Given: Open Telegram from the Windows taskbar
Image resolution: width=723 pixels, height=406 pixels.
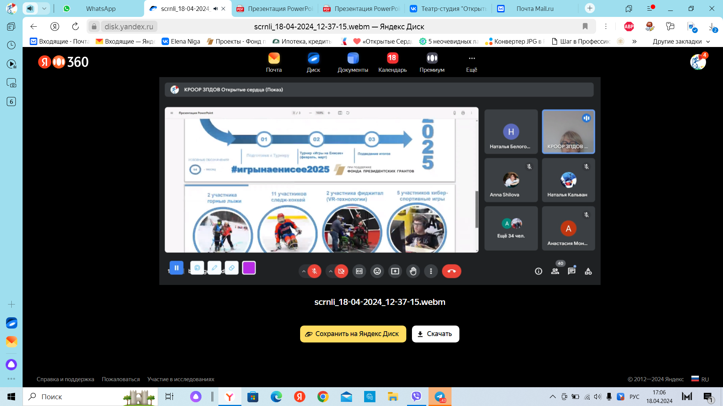Looking at the screenshot, I should (439, 397).
